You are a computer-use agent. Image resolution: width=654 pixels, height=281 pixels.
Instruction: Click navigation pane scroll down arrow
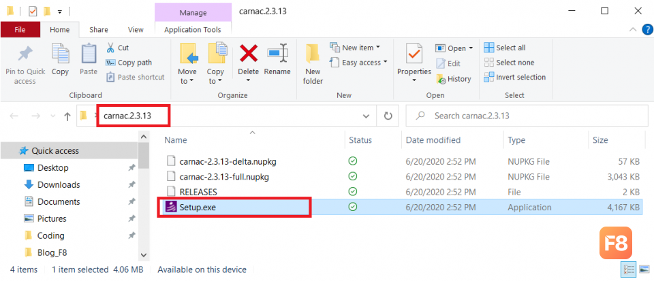coord(144,254)
